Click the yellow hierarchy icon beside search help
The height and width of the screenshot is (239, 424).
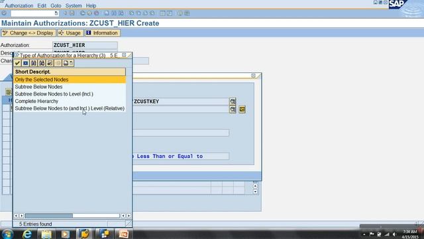pos(242,109)
